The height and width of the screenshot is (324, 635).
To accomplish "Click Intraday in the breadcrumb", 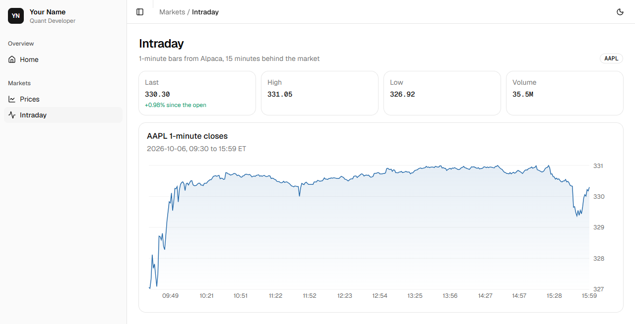I will pos(205,12).
